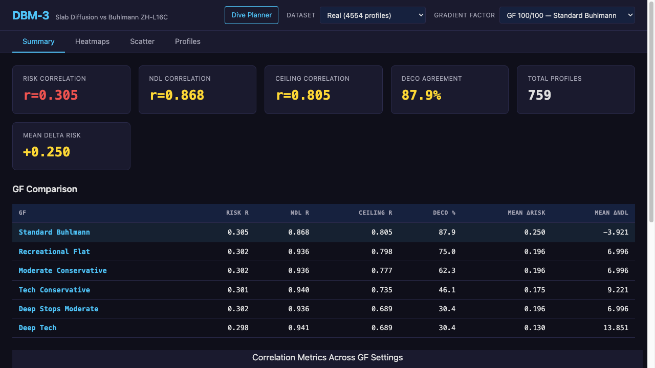Click the Deco Agreement card
The height and width of the screenshot is (368, 655).
pos(449,89)
